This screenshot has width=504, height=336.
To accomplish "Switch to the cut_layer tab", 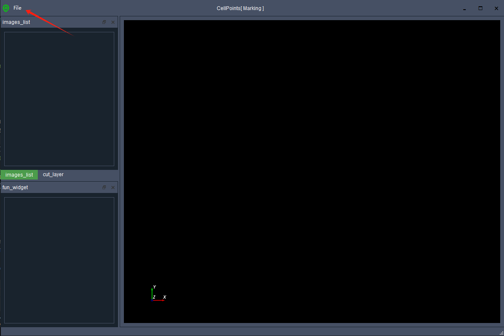I will (x=53, y=175).
